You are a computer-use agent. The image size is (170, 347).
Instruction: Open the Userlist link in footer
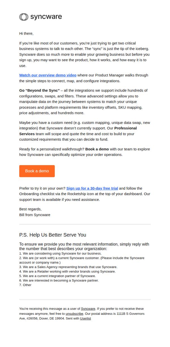pos(86,318)
